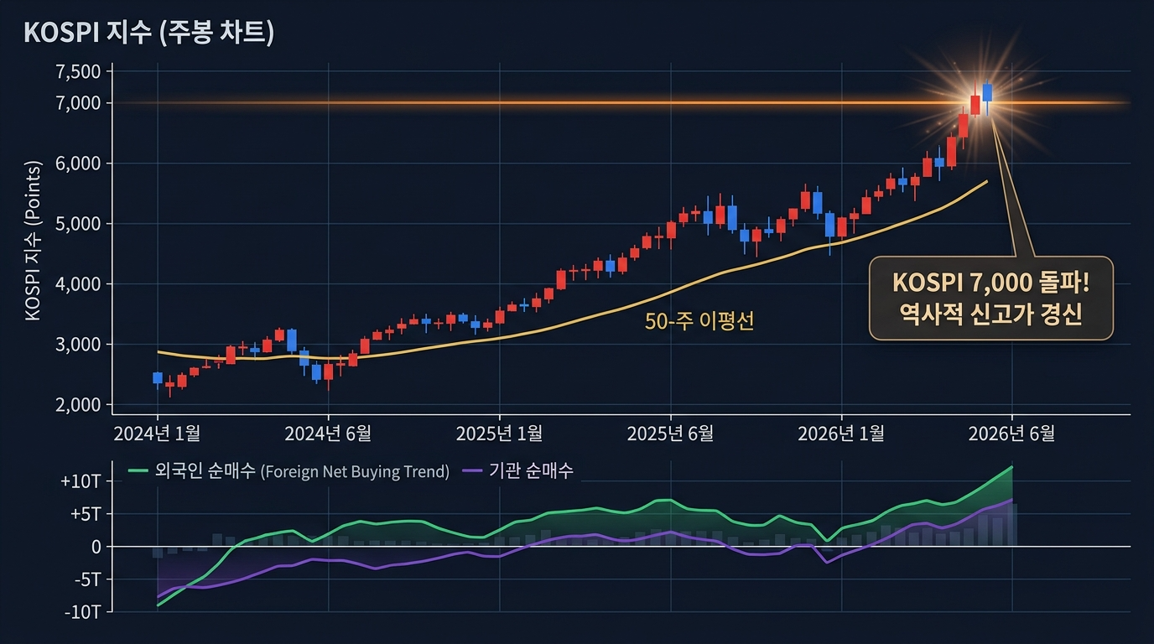Screen dimensions: 1154x644
Task: Click the 7,000 y-axis label
Action: pos(77,103)
